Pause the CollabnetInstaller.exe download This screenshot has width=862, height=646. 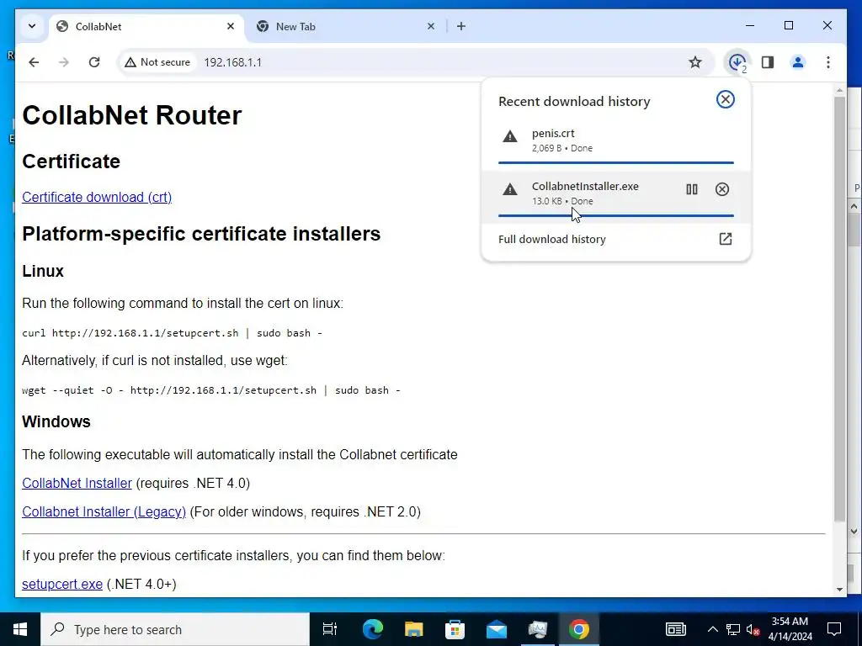click(x=692, y=189)
